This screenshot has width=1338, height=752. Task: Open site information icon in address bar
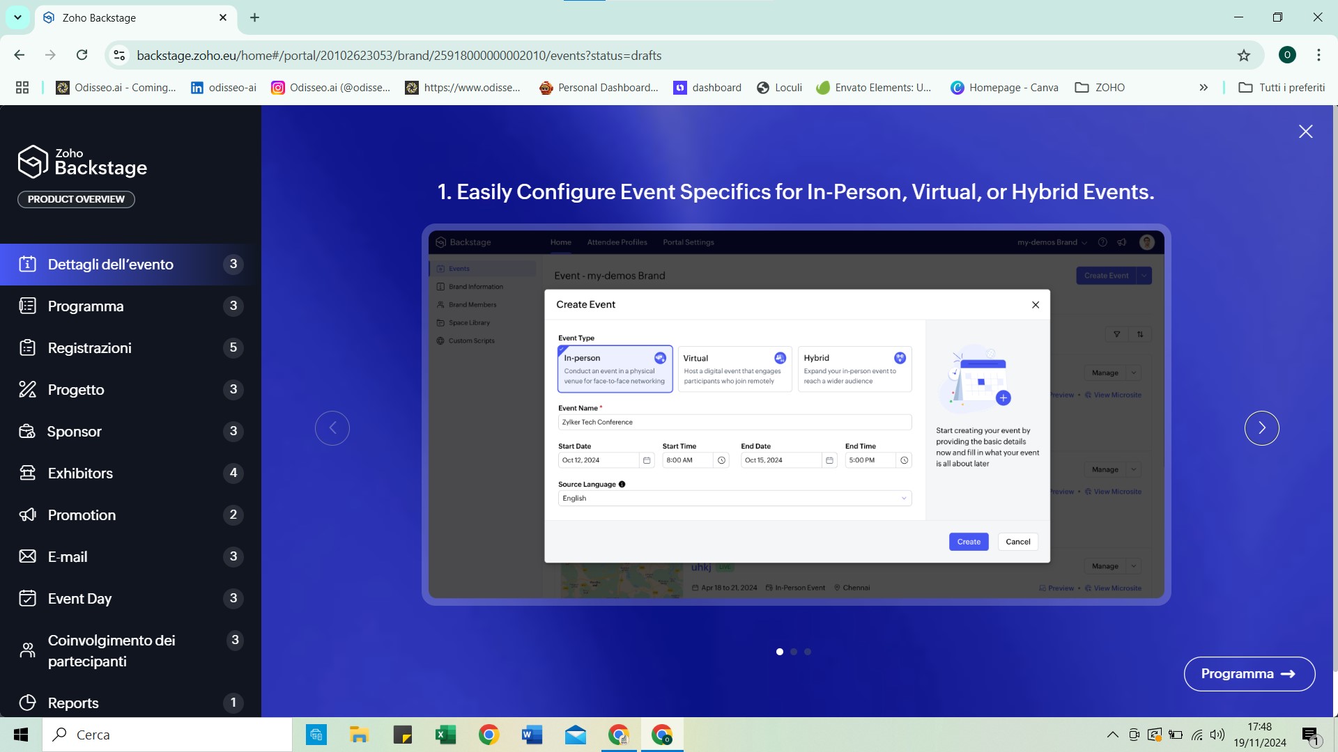click(x=120, y=55)
